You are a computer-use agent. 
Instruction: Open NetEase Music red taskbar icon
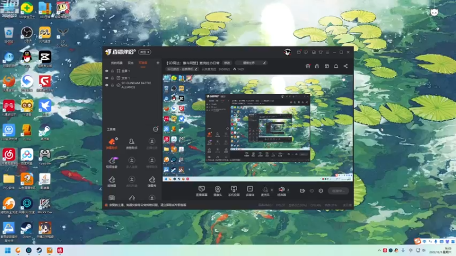coord(60,250)
